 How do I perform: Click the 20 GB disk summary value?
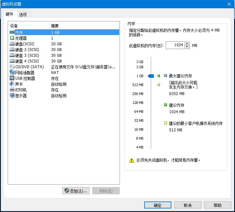pos(56,44)
